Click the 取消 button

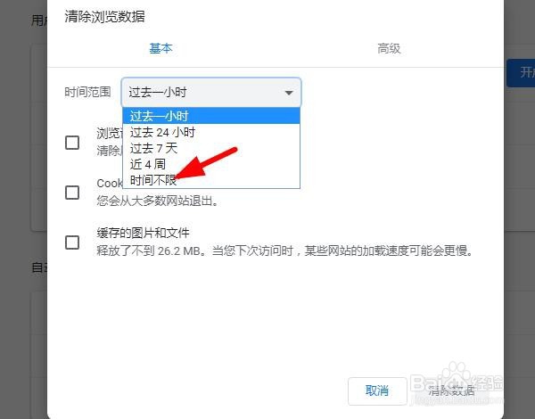point(377,391)
